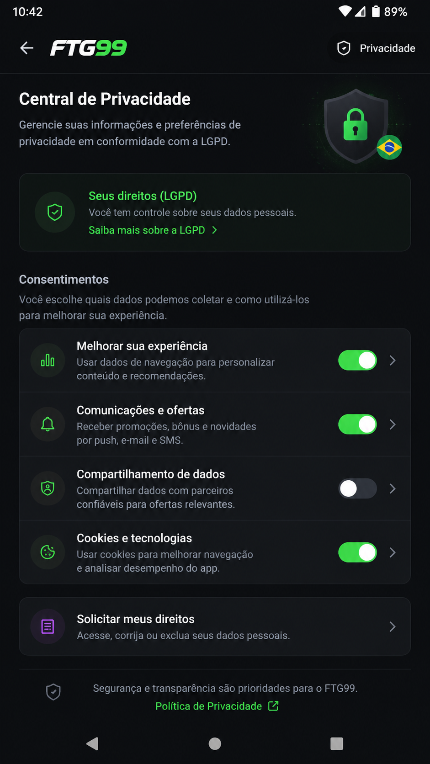
Task: Tap the back arrow icon
Action: [27, 48]
